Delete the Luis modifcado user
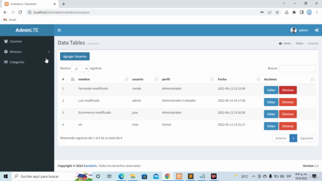322x181 pixels. click(288, 102)
